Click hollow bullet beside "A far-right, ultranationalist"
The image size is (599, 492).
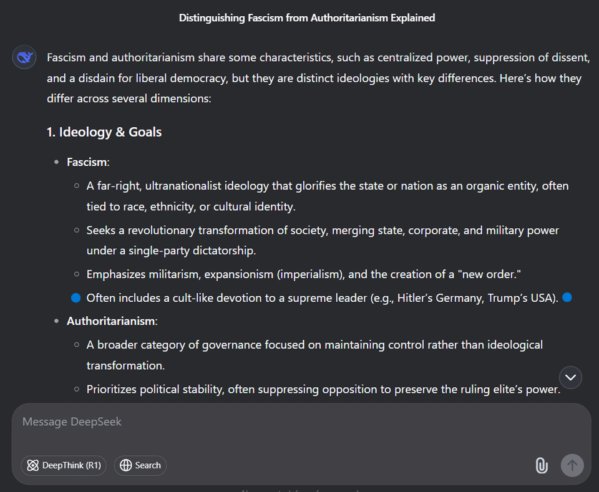tap(76, 186)
